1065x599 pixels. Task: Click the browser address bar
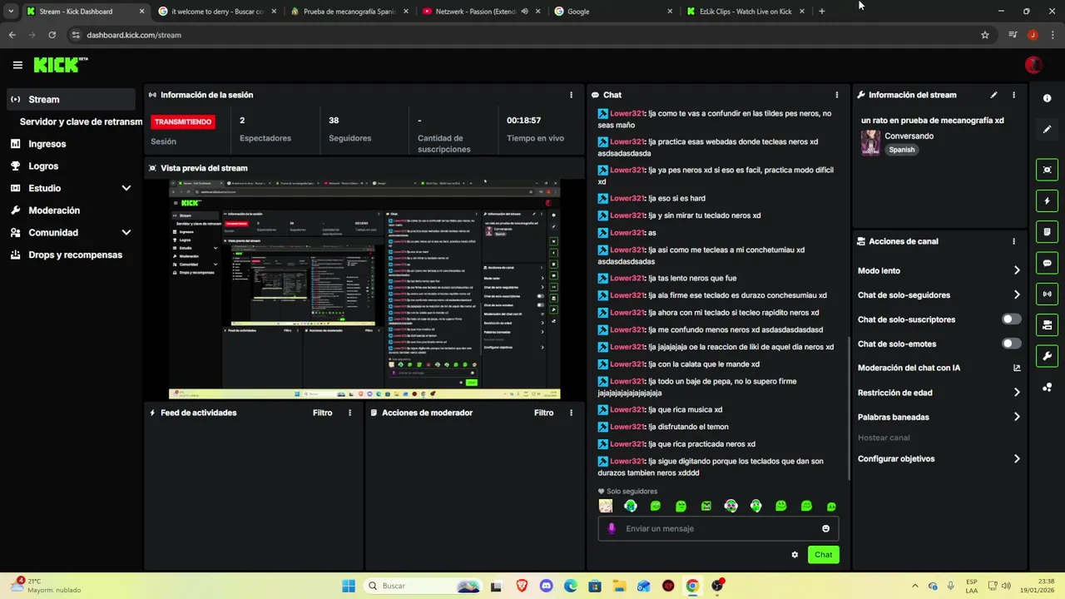(524, 35)
